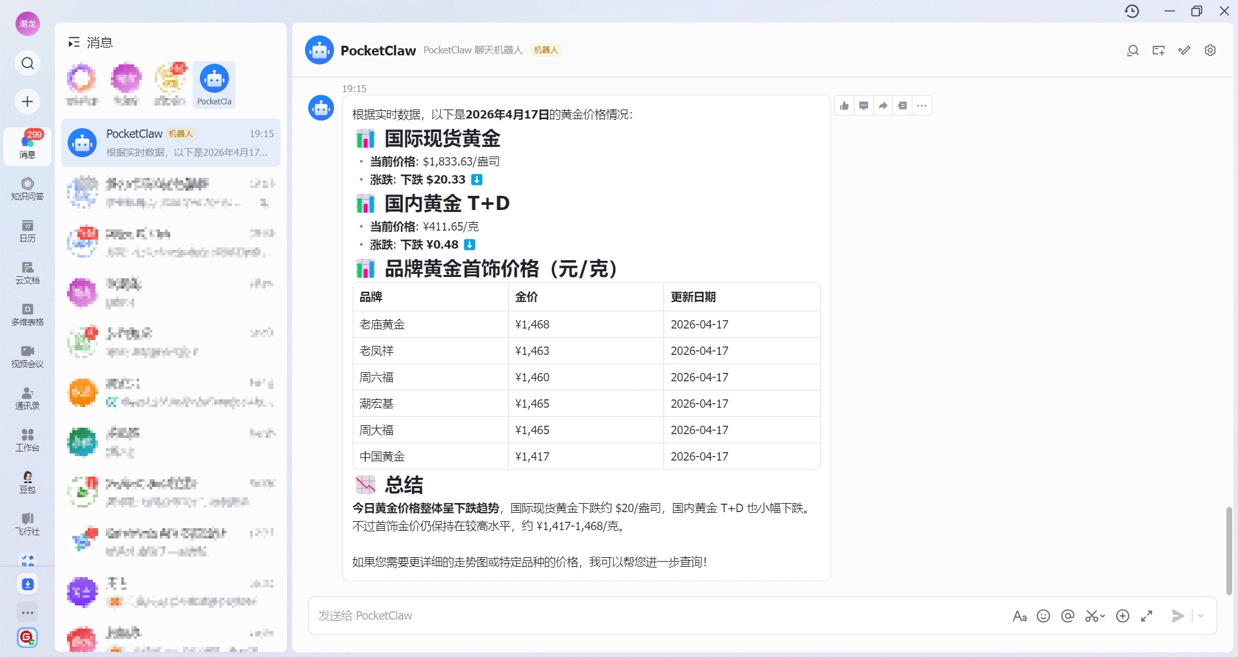The image size is (1238, 657).
Task: Click the user avatar at top left
Action: click(28, 24)
